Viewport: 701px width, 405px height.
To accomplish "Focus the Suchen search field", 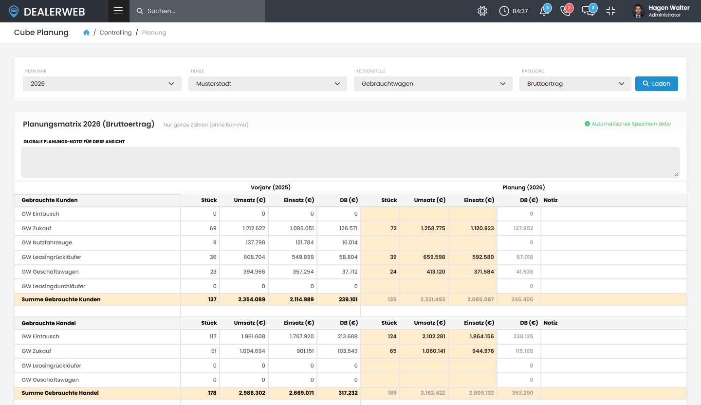I will click(197, 11).
